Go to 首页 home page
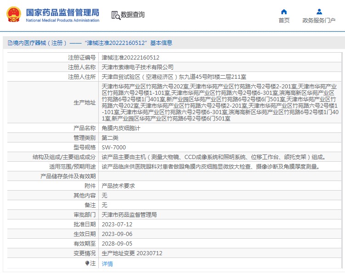Screen dimensions: 345x274 [284, 21]
